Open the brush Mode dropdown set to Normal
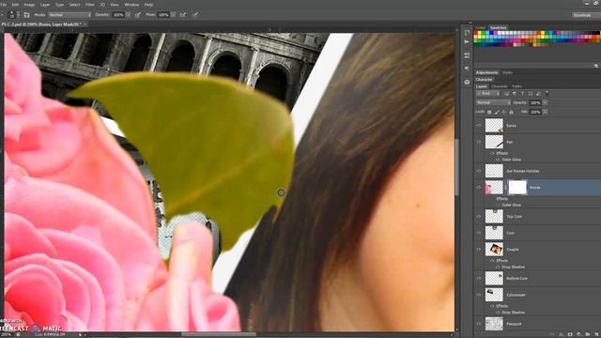601x338 pixels. coord(69,15)
